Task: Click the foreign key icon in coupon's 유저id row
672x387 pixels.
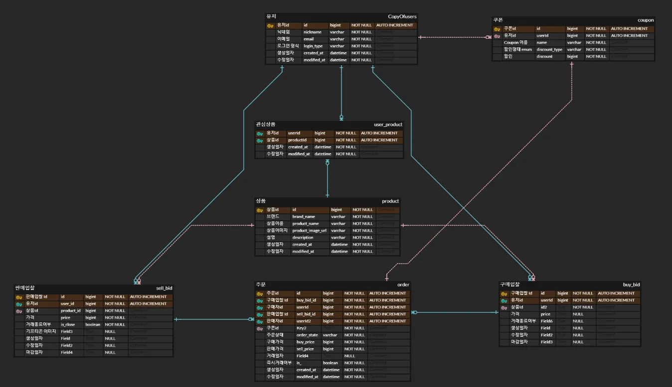Action: pos(497,36)
